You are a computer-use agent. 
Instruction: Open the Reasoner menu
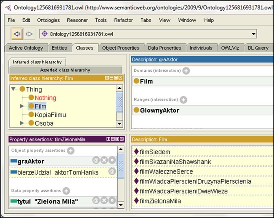[77, 20]
